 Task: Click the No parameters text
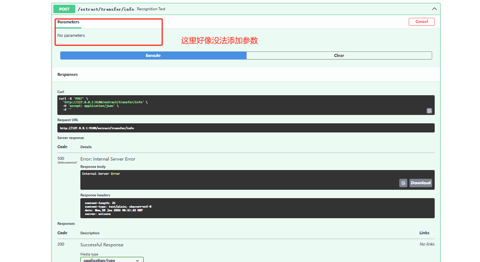tap(71, 35)
